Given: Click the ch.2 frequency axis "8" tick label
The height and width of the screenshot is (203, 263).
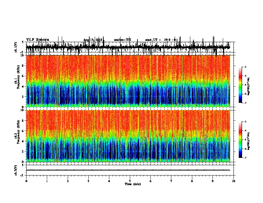Looking at the screenshot, I should point(23,121).
